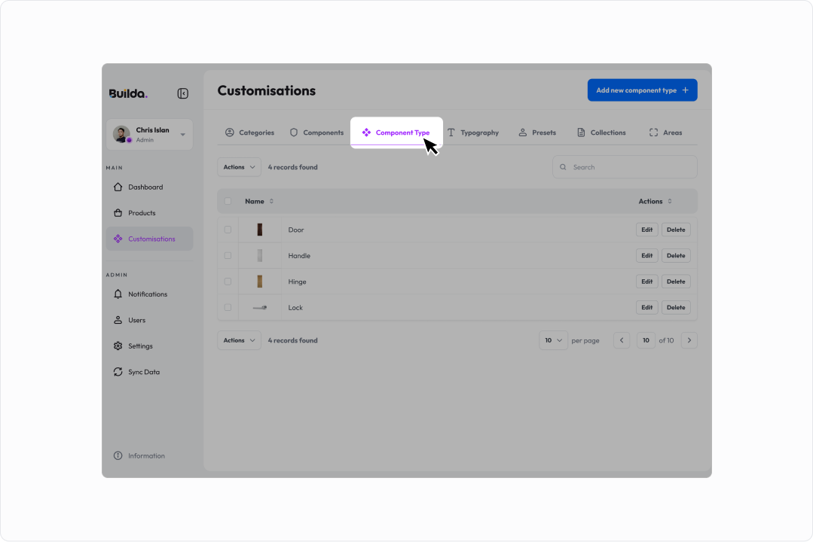Click the Users person icon
The image size is (813, 542).
coord(118,320)
